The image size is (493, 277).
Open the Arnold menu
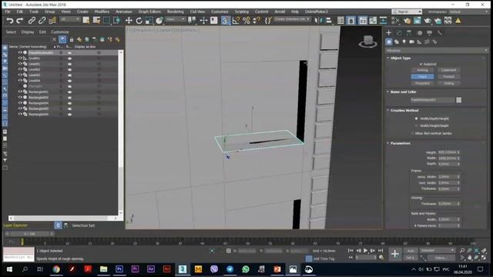click(280, 12)
